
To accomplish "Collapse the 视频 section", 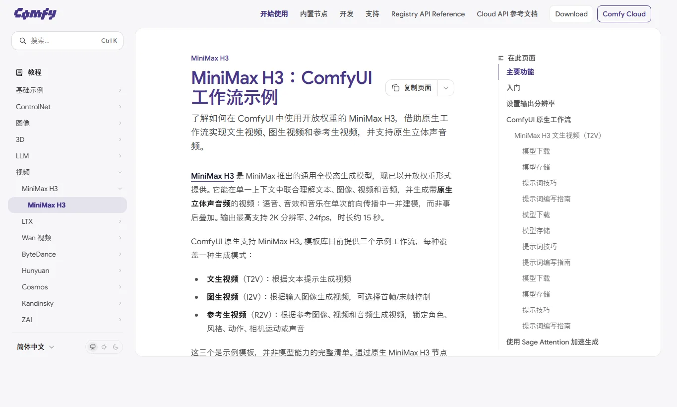I will pyautogui.click(x=67, y=172).
